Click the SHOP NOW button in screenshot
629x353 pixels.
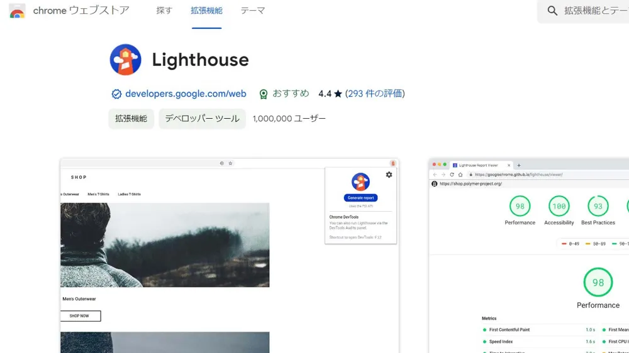pyautogui.click(x=81, y=316)
